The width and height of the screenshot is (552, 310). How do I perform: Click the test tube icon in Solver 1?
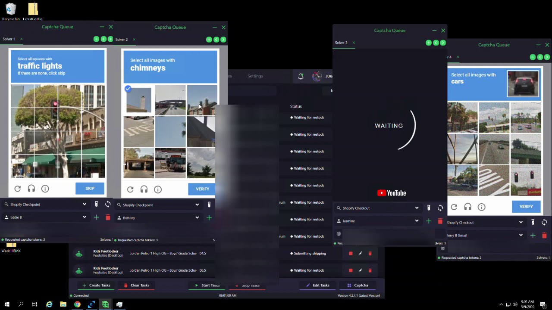[97, 204]
